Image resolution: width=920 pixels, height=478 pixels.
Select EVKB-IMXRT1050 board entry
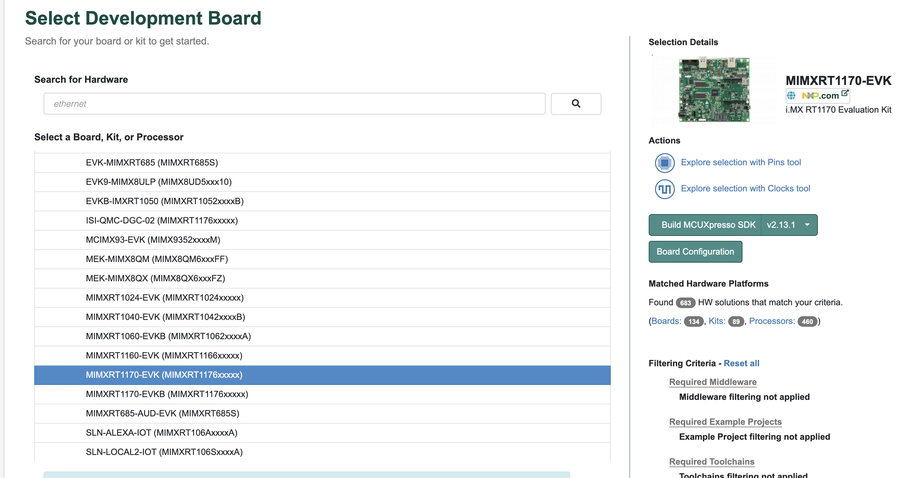pyautogui.click(x=165, y=201)
